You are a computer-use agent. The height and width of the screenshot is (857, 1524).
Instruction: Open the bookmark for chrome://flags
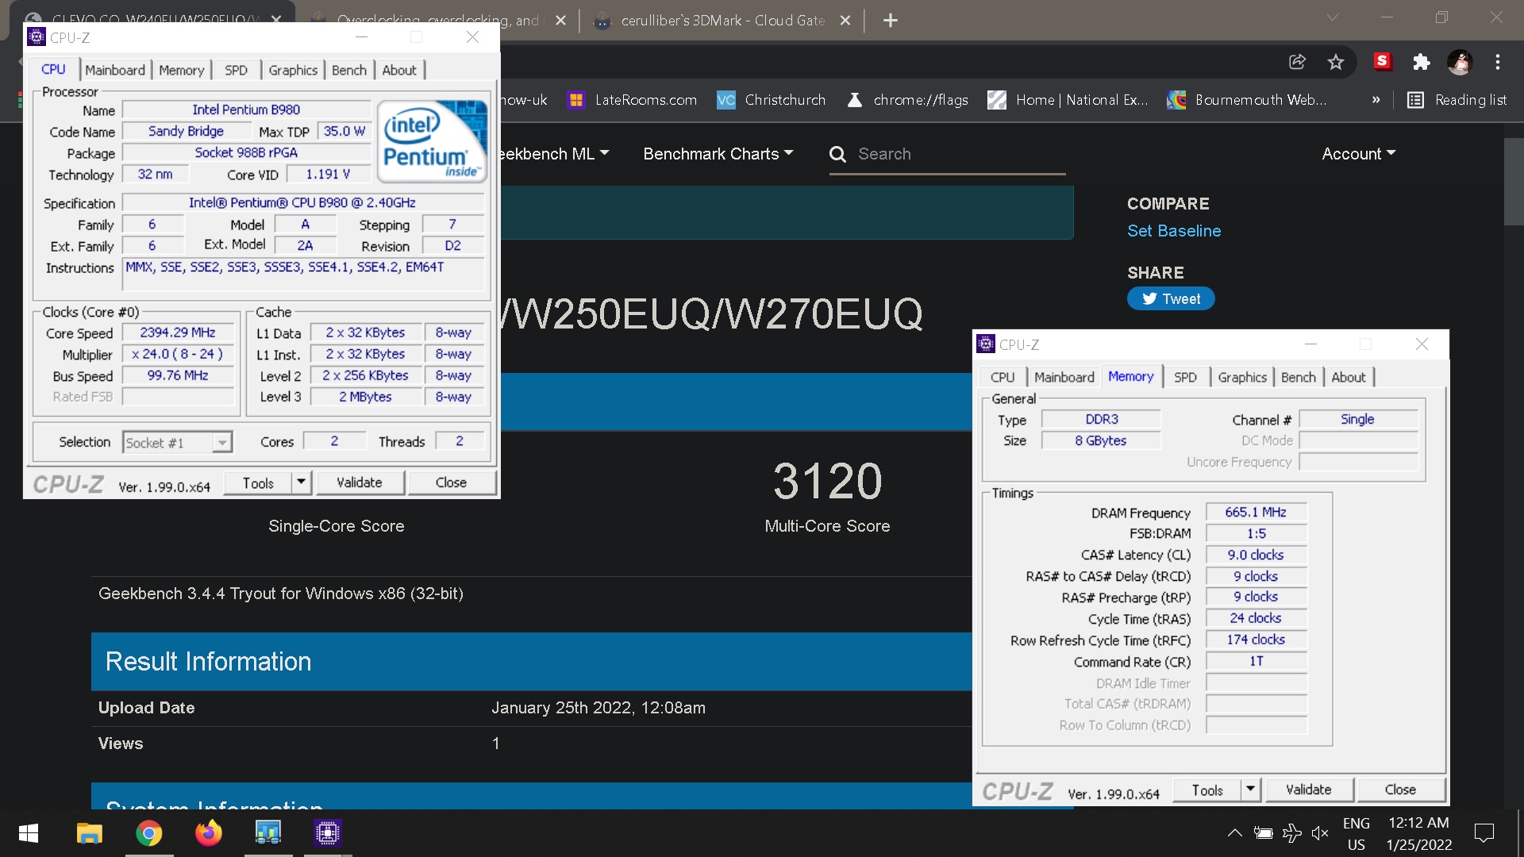point(907,100)
